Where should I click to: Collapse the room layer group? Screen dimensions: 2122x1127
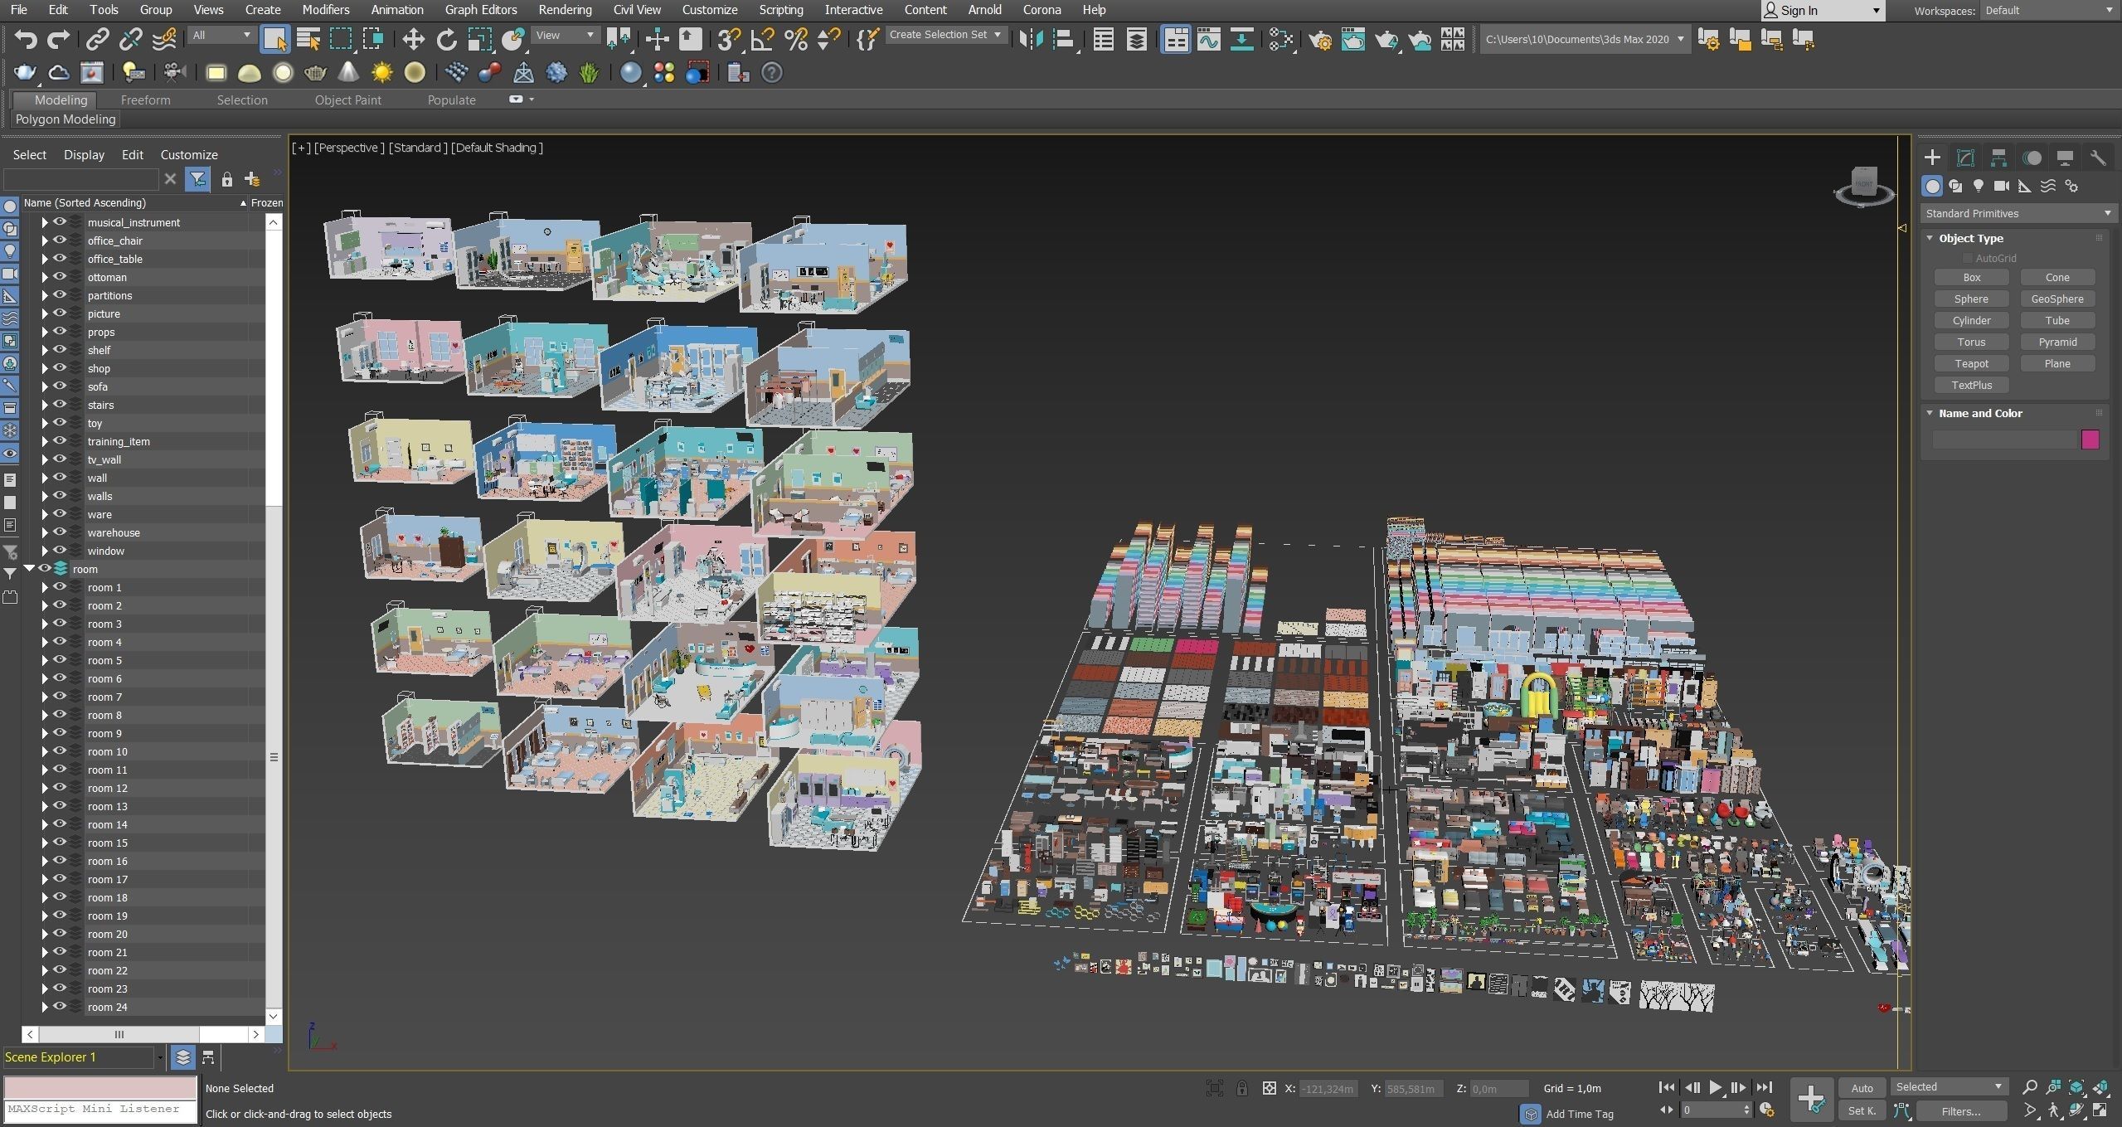pos(29,569)
